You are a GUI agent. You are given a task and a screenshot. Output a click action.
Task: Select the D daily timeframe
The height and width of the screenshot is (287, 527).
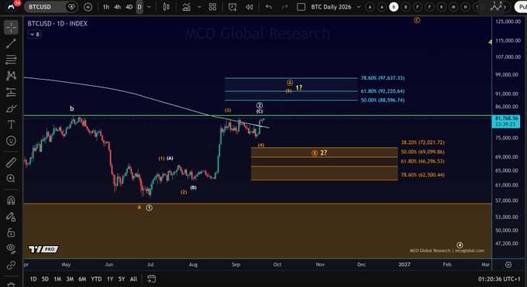(139, 7)
